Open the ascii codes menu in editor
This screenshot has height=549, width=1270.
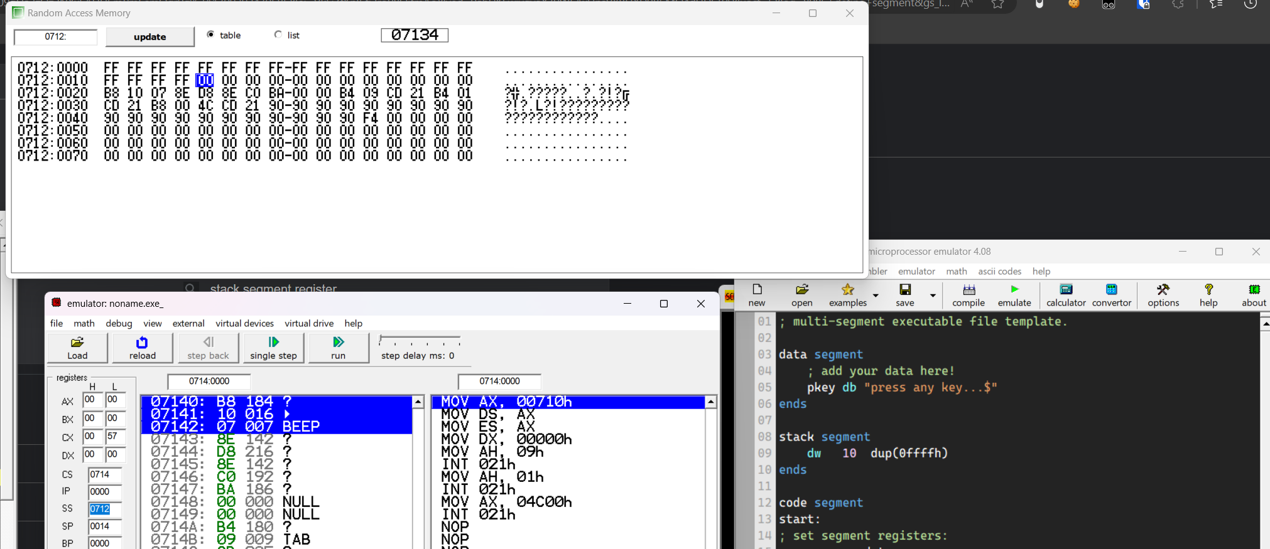click(x=999, y=271)
